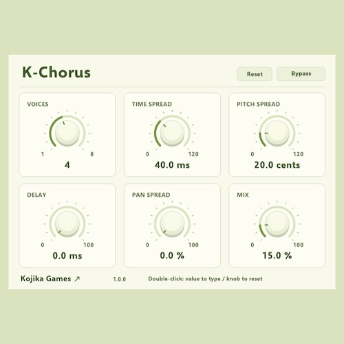Click Pitch Spread maximum label 120
Image resolution: width=344 pixels, height=344 pixels.
tap(299, 154)
